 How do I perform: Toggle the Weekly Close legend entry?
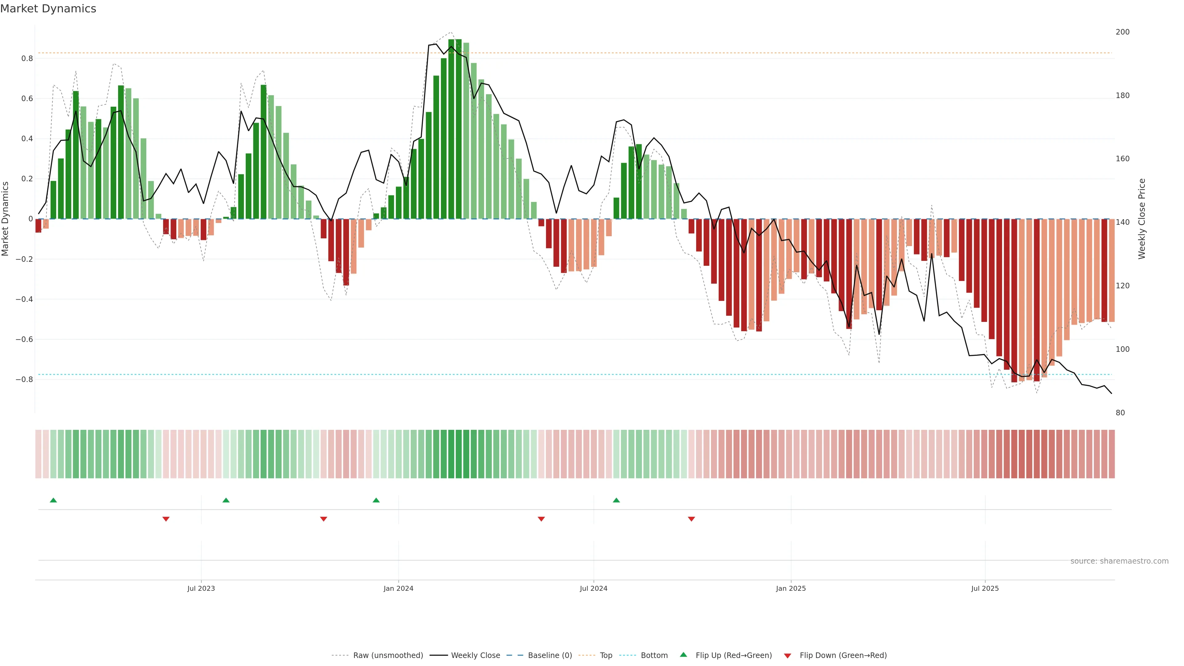pyautogui.click(x=475, y=655)
